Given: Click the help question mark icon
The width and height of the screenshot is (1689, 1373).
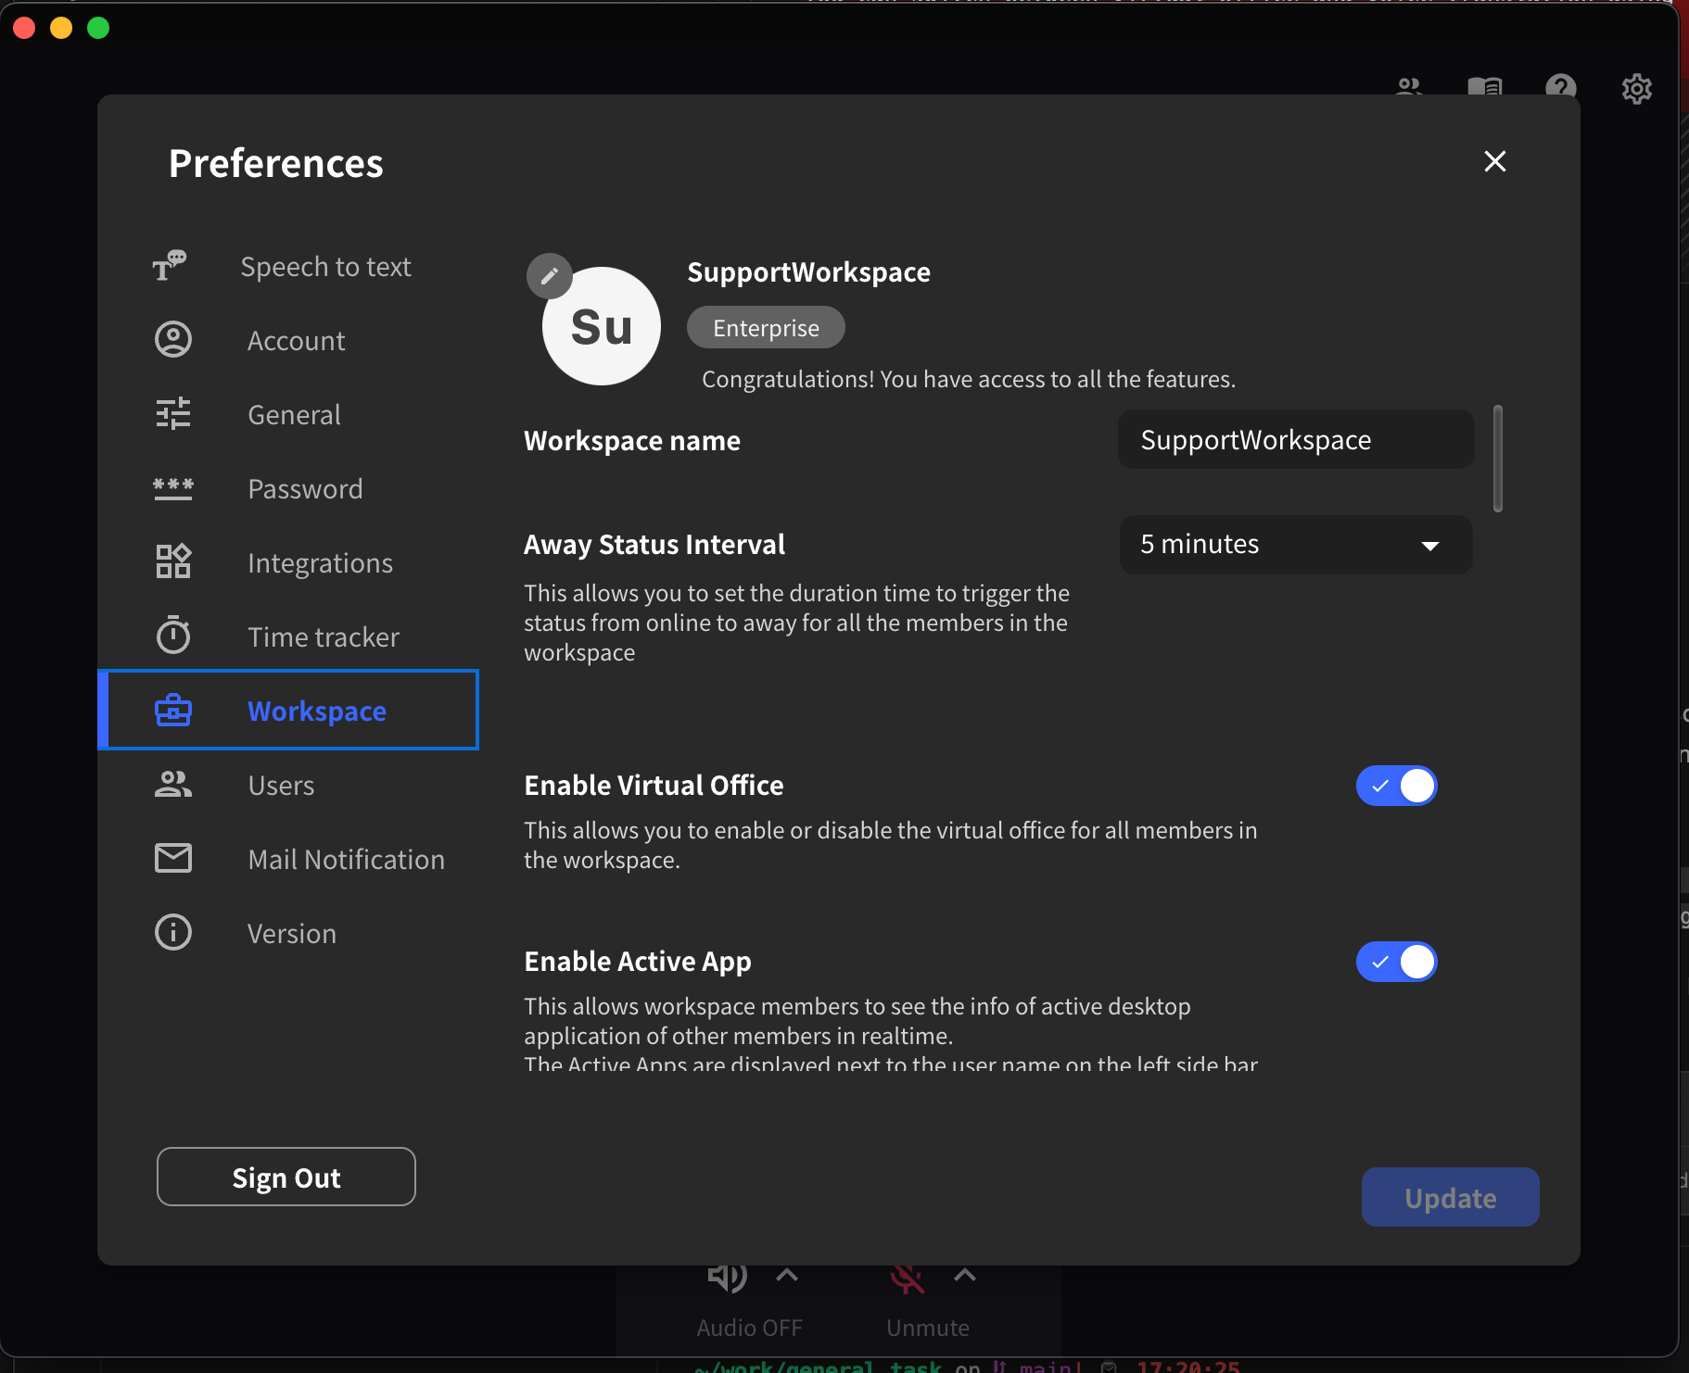Looking at the screenshot, I should tap(1561, 88).
